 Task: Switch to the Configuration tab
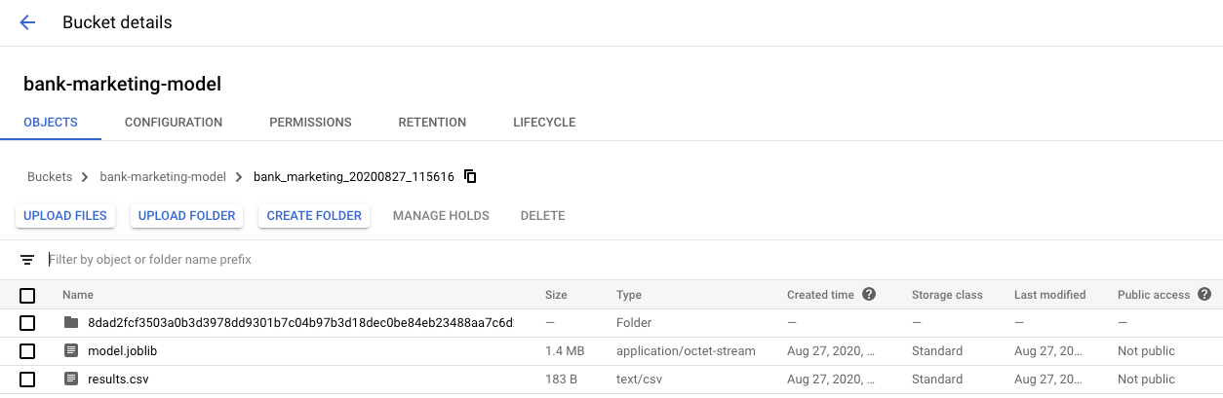point(174,123)
